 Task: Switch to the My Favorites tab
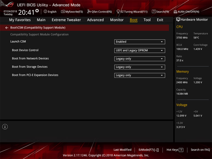tap(20, 20)
